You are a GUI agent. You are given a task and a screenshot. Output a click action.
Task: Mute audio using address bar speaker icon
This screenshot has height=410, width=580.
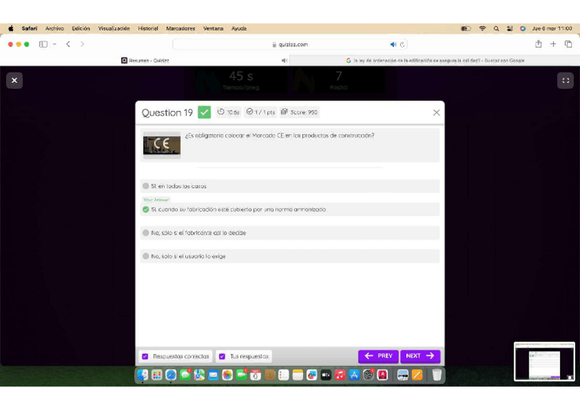[x=393, y=44]
